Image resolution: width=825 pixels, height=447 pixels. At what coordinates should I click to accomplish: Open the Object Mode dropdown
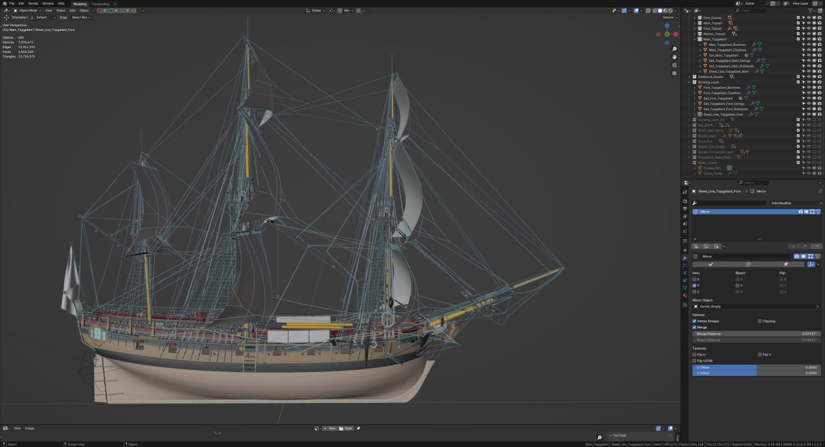pos(27,10)
